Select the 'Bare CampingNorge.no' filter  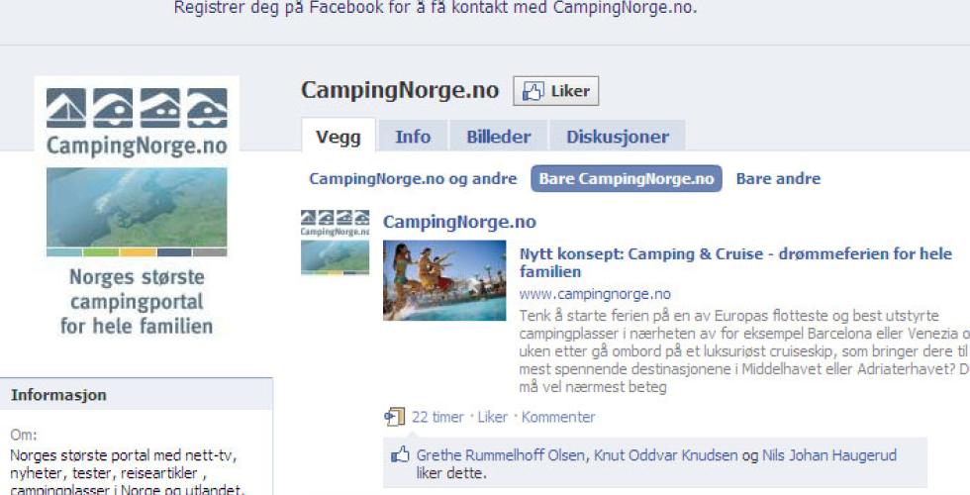[x=626, y=179]
